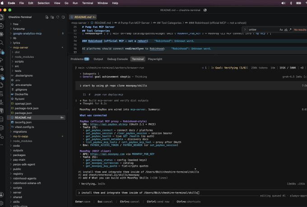Click the 'What was connected' heading
307x207 pixels.
(93, 115)
